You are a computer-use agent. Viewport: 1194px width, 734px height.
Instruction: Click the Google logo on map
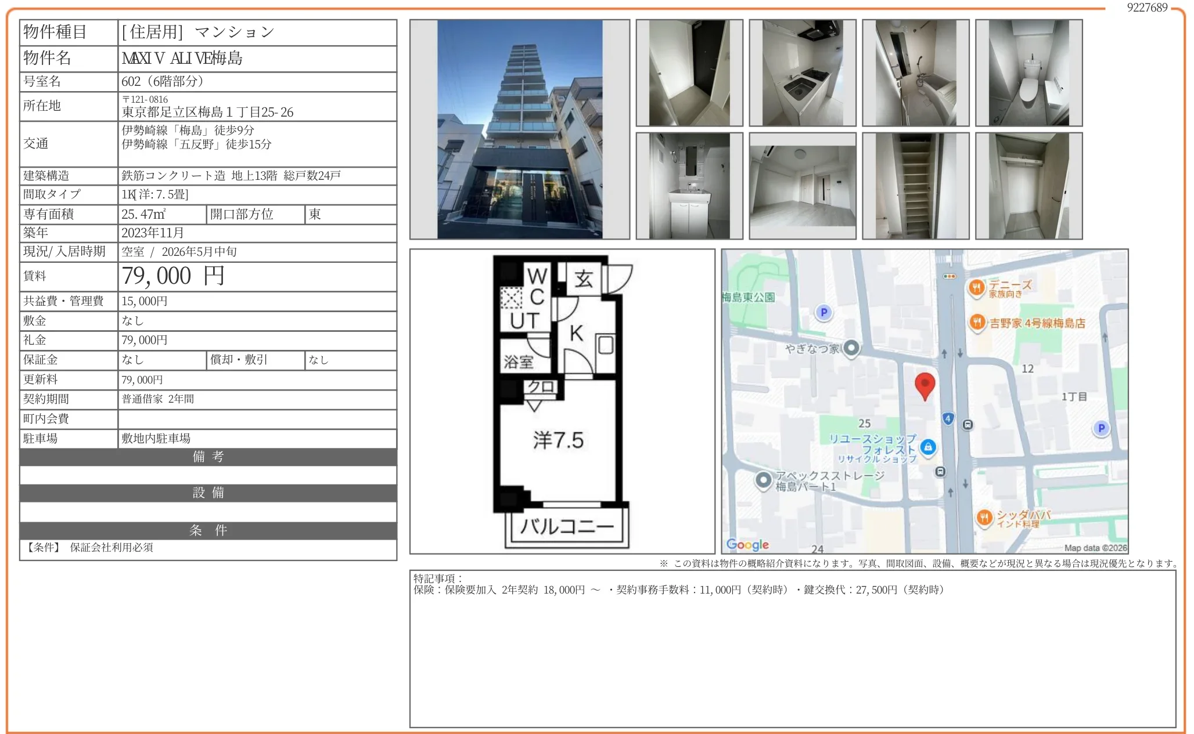tap(747, 545)
